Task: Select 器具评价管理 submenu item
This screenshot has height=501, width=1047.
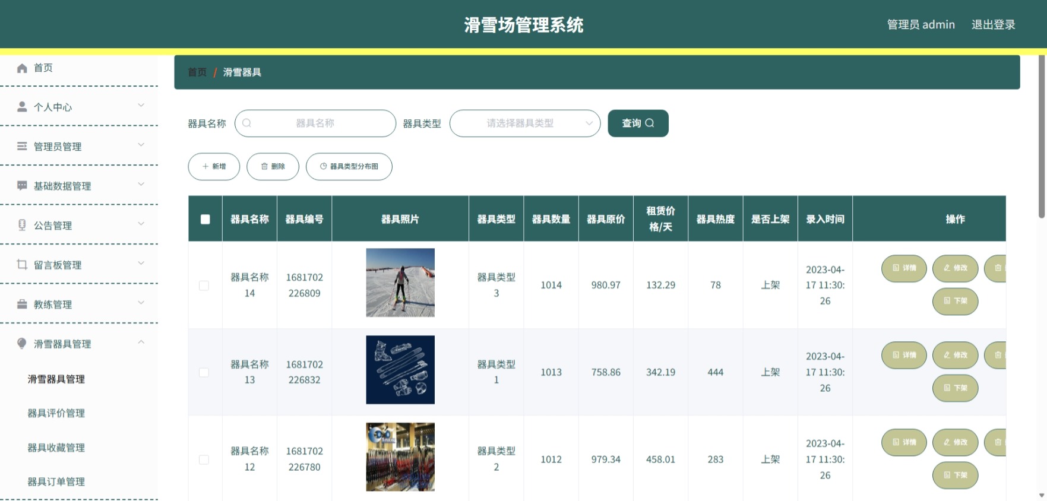Action: pos(56,413)
